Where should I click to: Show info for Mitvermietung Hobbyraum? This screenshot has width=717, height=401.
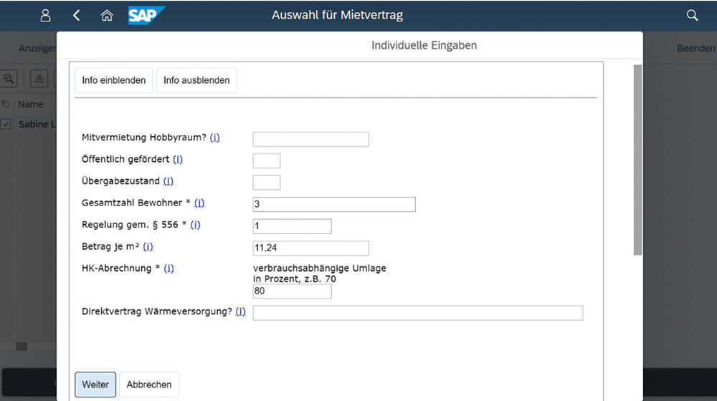[214, 137]
